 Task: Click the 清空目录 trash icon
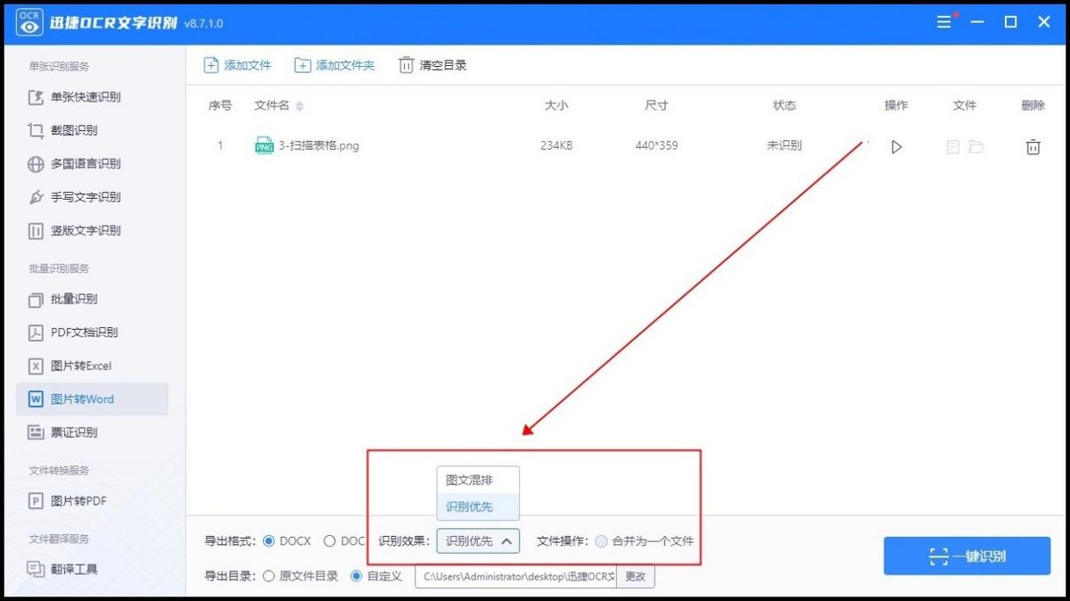406,65
